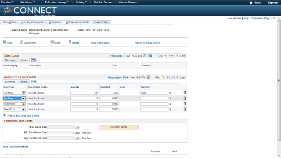The image size is (281, 158).
Task: Click the Delete trash icon in toolbar
Action: click(70, 42)
